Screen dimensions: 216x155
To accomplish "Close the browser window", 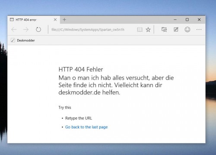I will pyautogui.click(x=199, y=20).
